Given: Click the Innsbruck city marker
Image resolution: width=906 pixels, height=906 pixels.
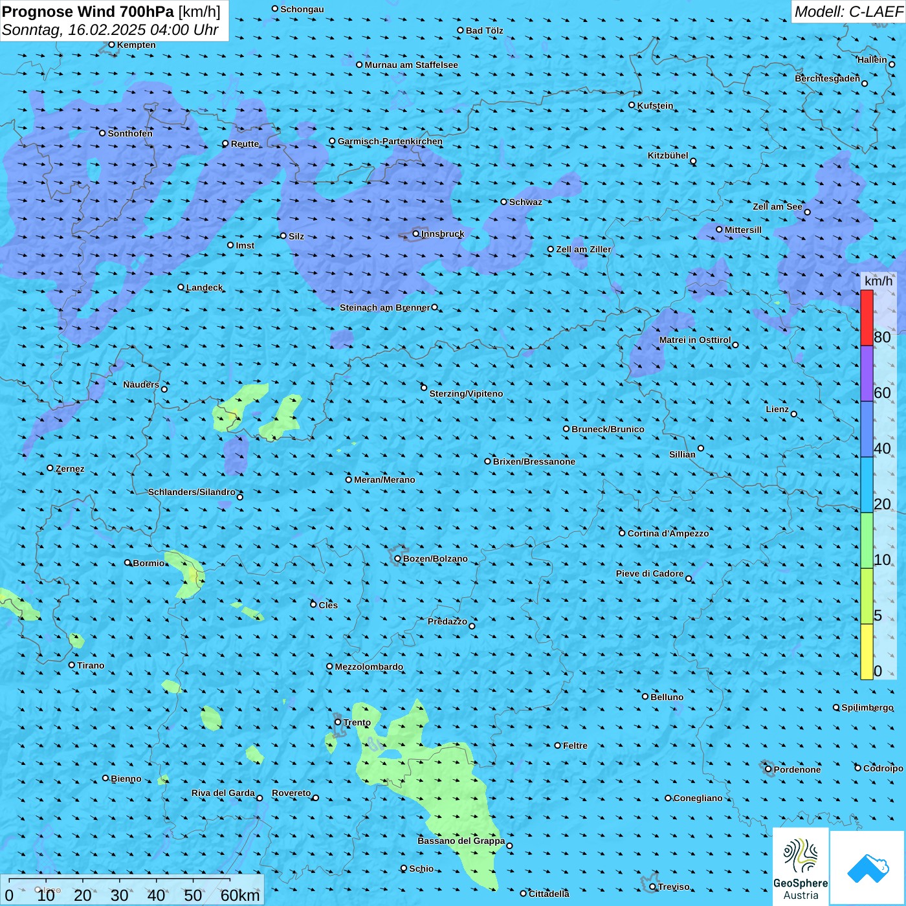Looking at the screenshot, I should tap(416, 234).
